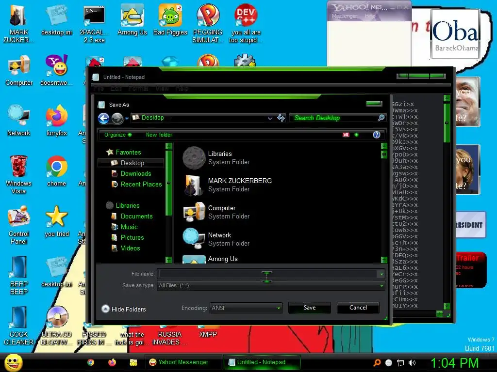
Task: Select MARK ZUCKERBERG system folder in file list
Action: 227,185
